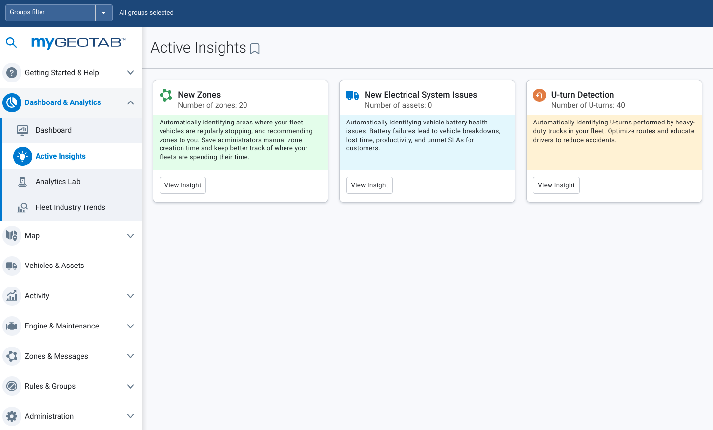
Task: Click the Fleet Industry Trends icon
Action: click(x=22, y=207)
